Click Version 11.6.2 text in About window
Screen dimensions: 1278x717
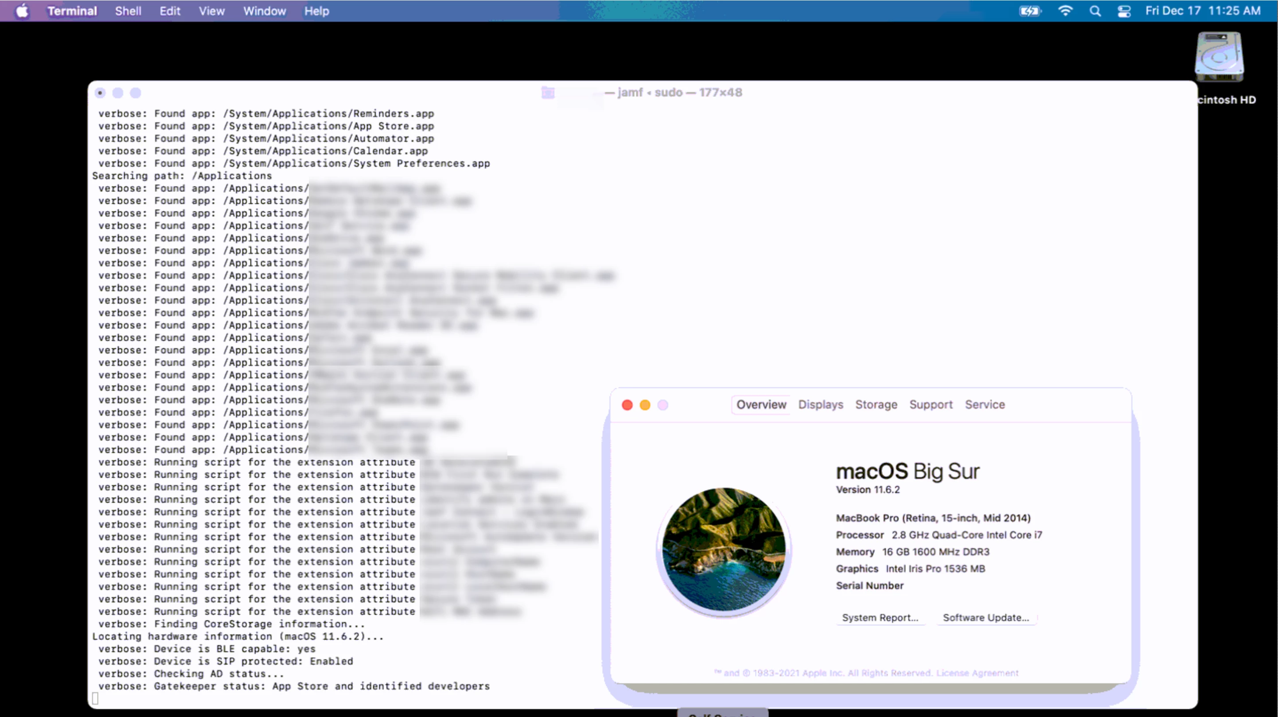pos(868,490)
